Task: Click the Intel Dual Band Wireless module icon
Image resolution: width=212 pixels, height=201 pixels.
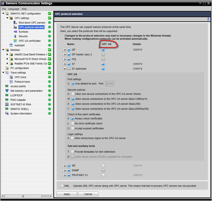Action: click(x=11, y=54)
